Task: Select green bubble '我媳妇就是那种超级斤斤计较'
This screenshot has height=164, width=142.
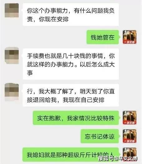Action: (71, 155)
